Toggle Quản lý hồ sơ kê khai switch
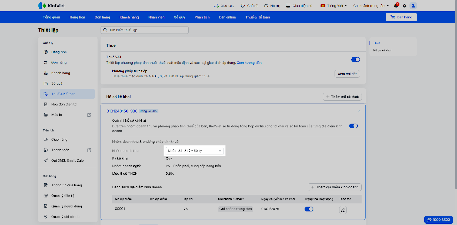 (354, 126)
